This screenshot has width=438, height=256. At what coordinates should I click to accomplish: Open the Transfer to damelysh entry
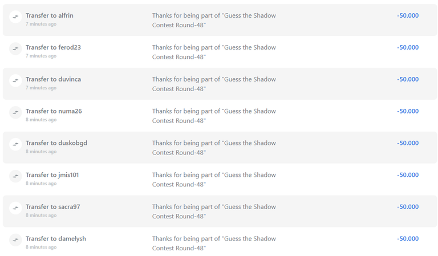coord(56,239)
